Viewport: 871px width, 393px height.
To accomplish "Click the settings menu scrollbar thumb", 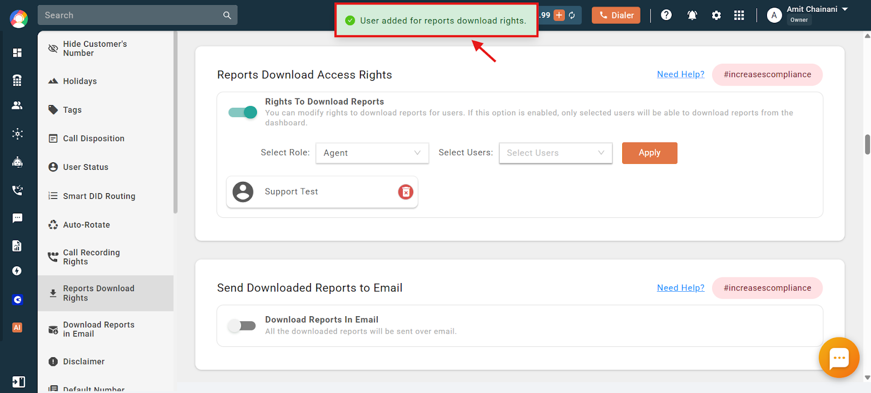I will tap(175, 122).
